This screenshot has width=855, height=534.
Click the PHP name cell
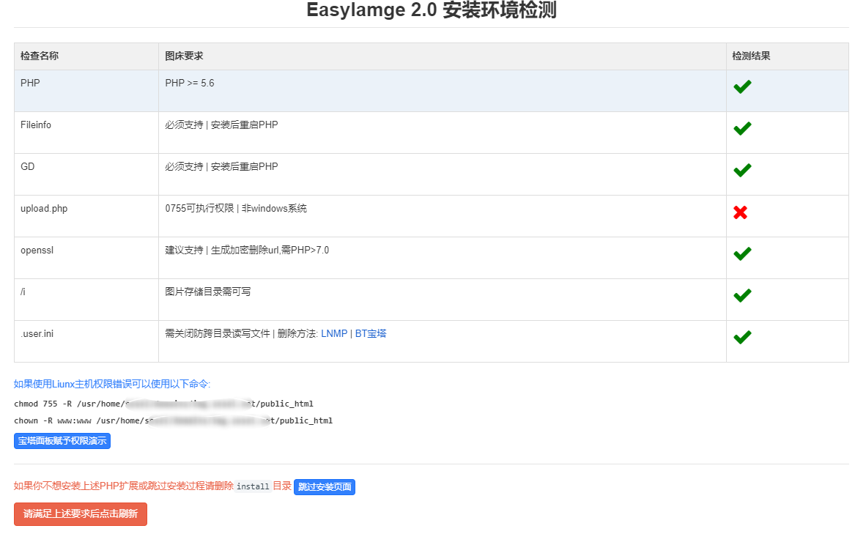pyautogui.click(x=86, y=91)
